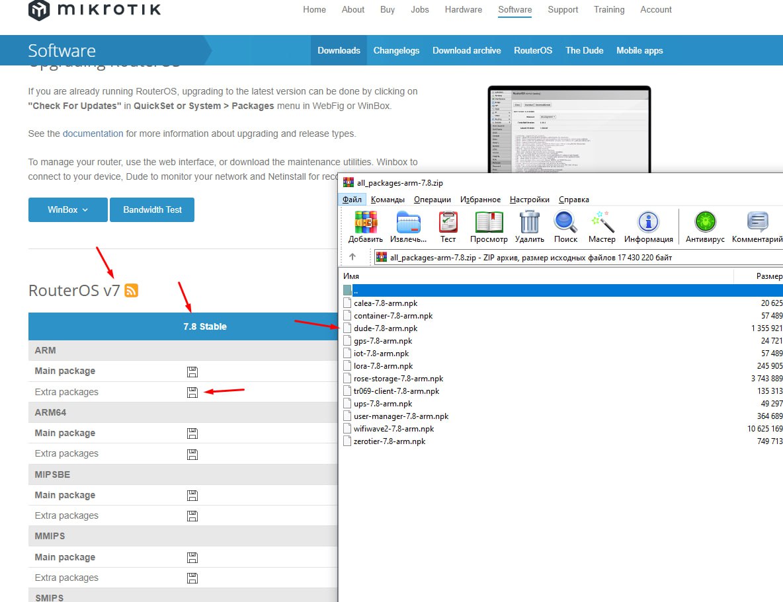The height and width of the screenshot is (602, 783).
Task: Open the Комментарий comment icon
Action: point(757,222)
